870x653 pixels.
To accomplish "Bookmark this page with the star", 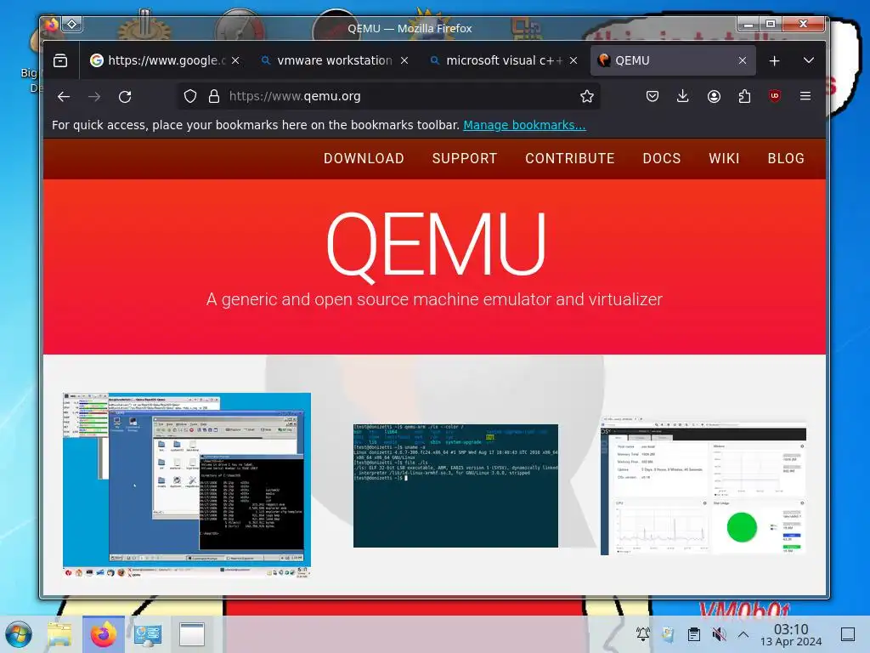I will (586, 97).
